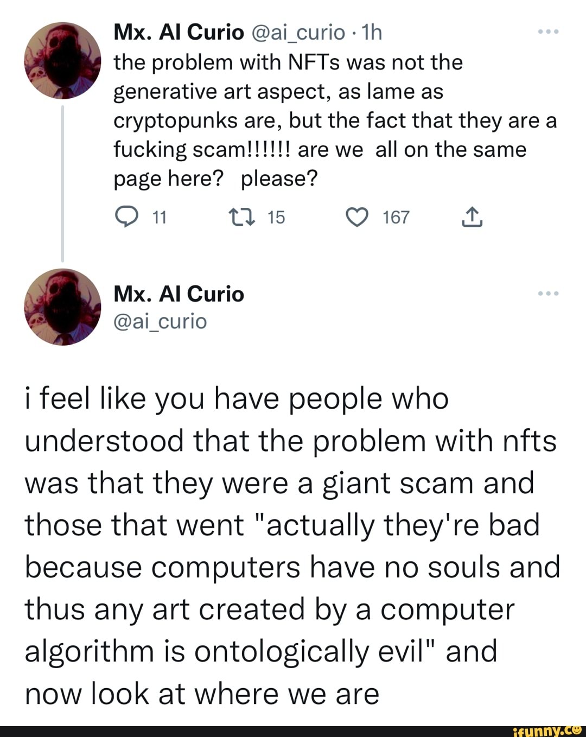Screen dimensions: 586x737
Task: Open the top tweet's profile avatar
Action: click(63, 60)
